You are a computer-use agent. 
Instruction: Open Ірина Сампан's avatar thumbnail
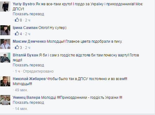[5, 30]
